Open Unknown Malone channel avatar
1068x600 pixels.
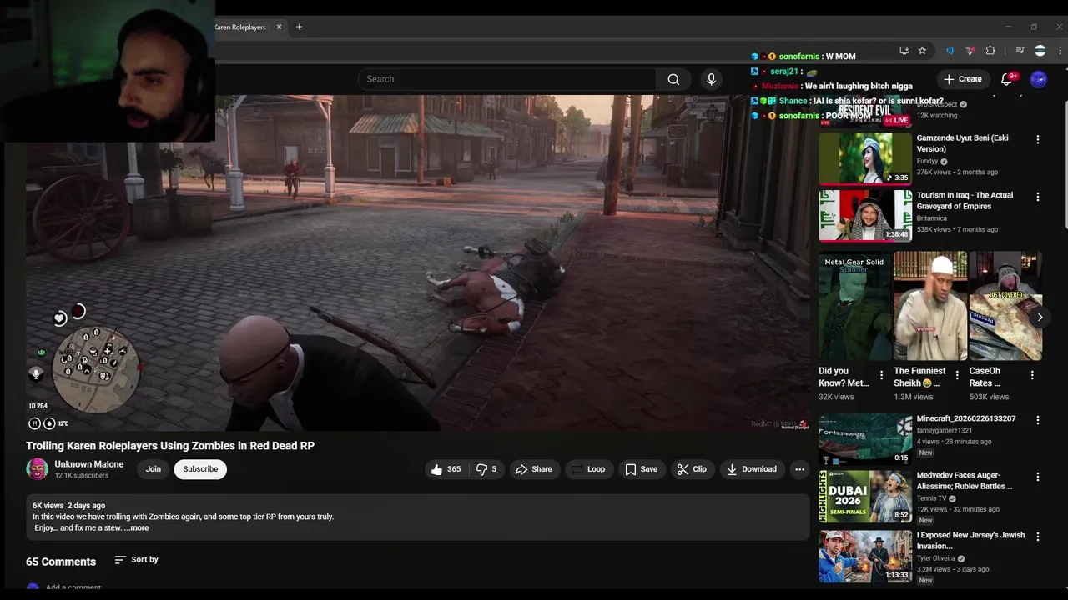coord(37,469)
